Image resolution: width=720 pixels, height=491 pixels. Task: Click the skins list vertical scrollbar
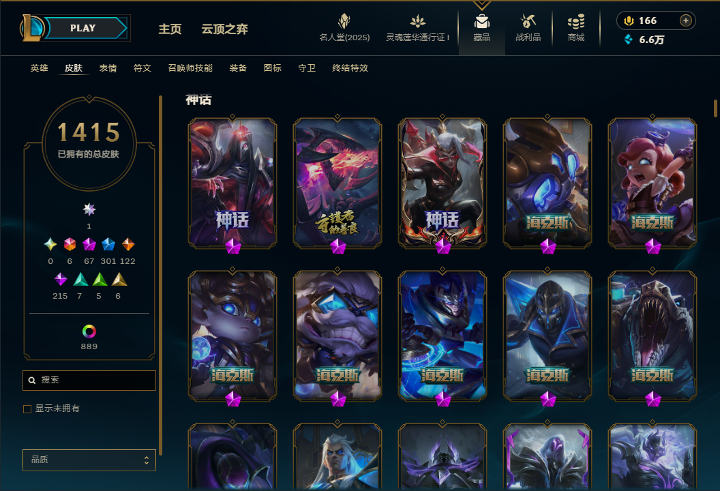[x=715, y=108]
